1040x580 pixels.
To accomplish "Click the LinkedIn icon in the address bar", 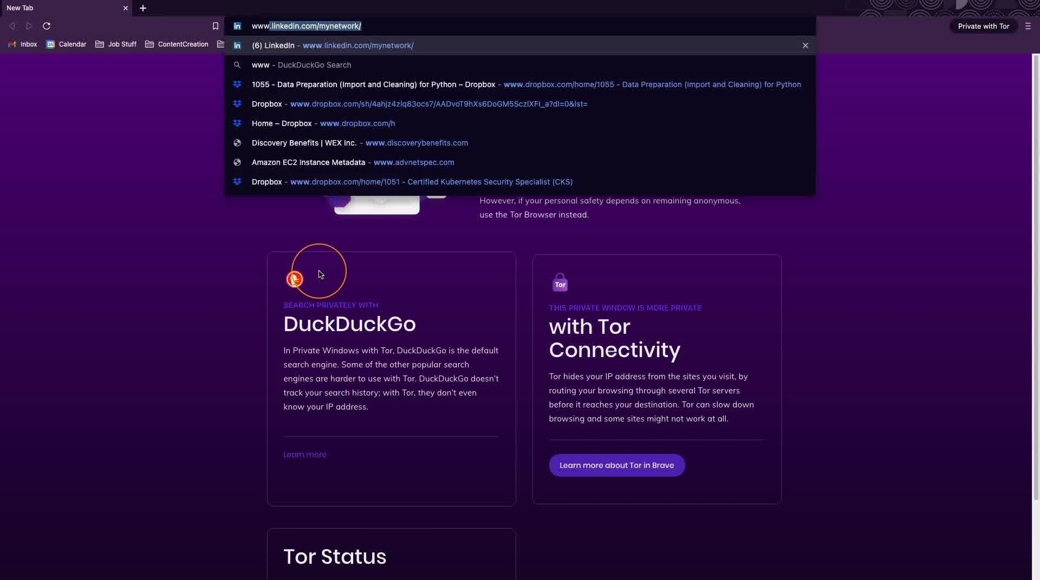I will click(237, 26).
